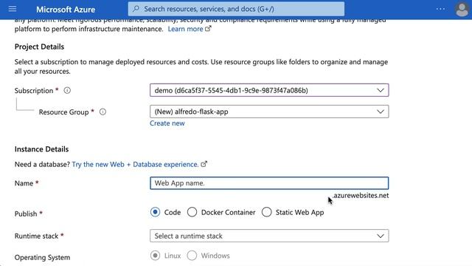
Task: Open the Subscription dropdown
Action: (x=269, y=90)
